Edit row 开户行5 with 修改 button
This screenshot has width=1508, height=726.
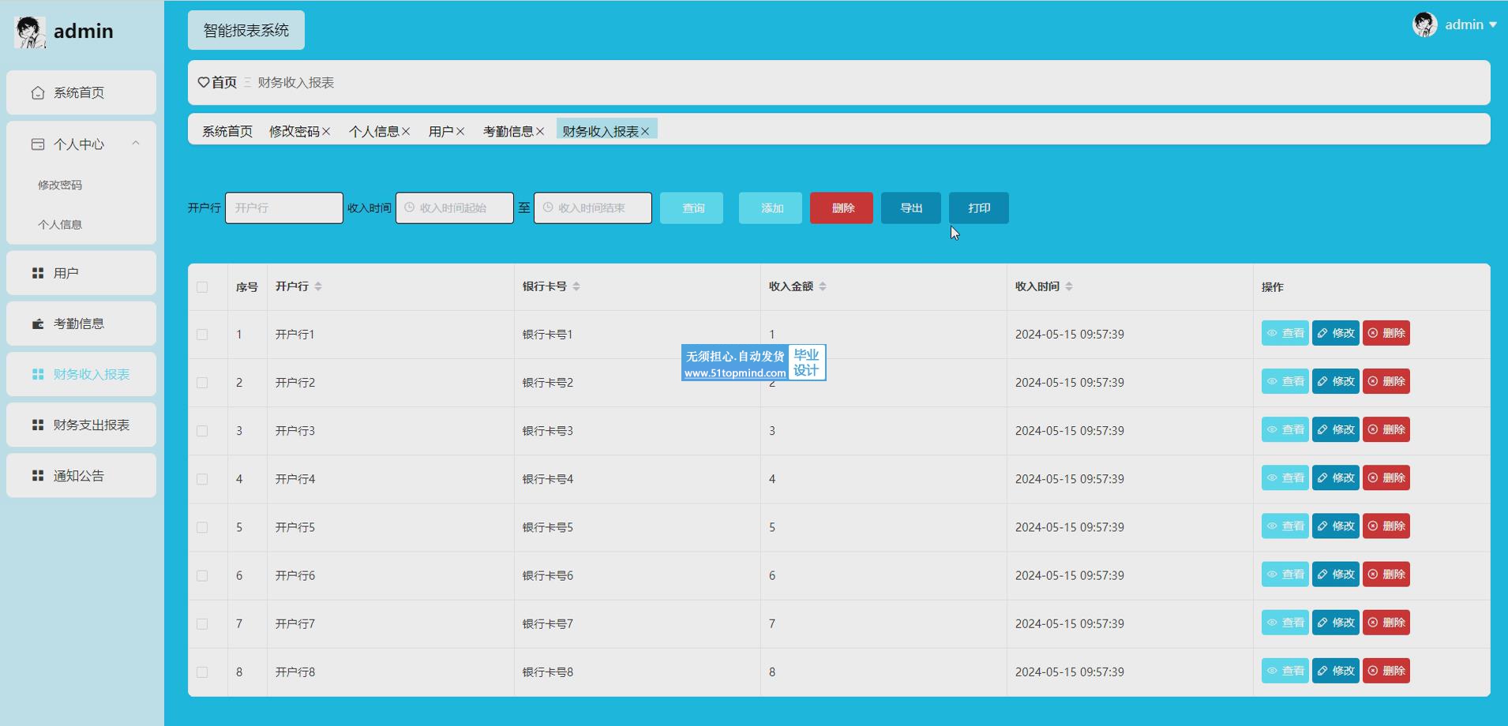point(1336,526)
